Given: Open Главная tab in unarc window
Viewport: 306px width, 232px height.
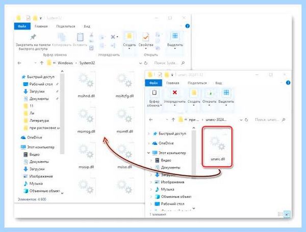Looking at the screenshot, I should pyautogui.click(x=172, y=83).
